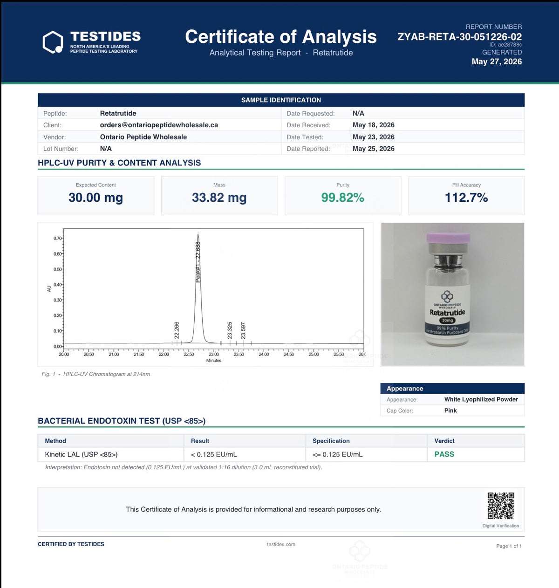Click the main peak label 22.688
The height and width of the screenshot is (588, 559).
[198, 262]
